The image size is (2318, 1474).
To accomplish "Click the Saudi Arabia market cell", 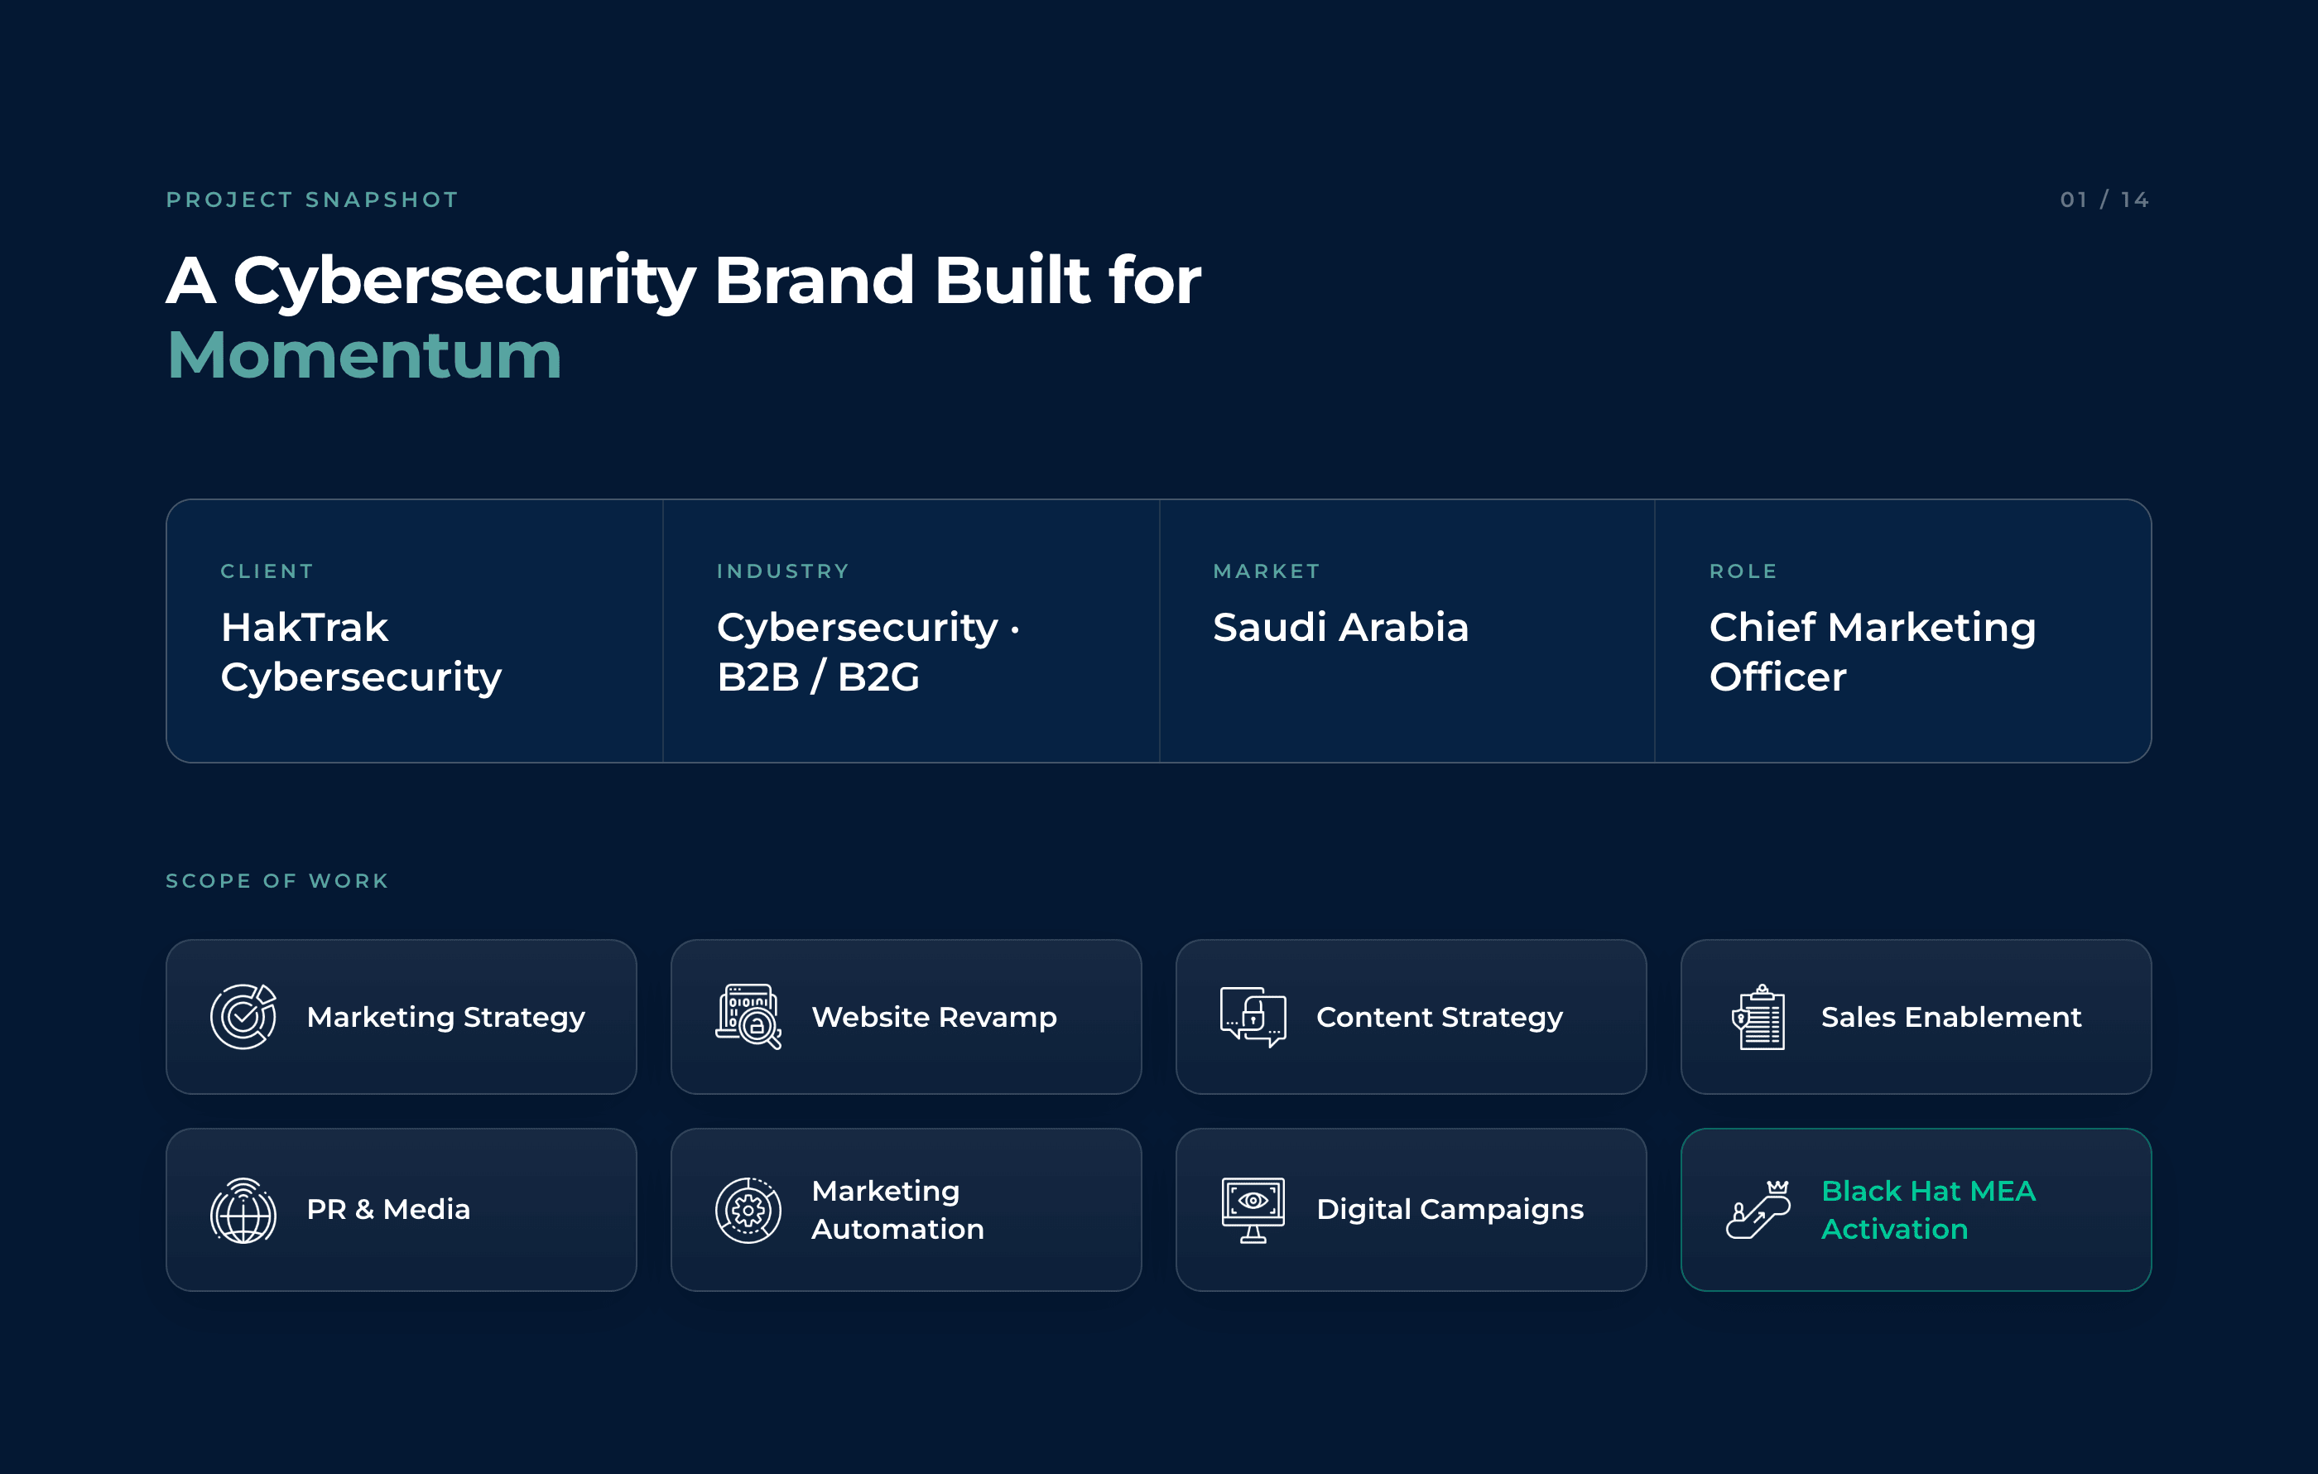I will tap(1407, 631).
